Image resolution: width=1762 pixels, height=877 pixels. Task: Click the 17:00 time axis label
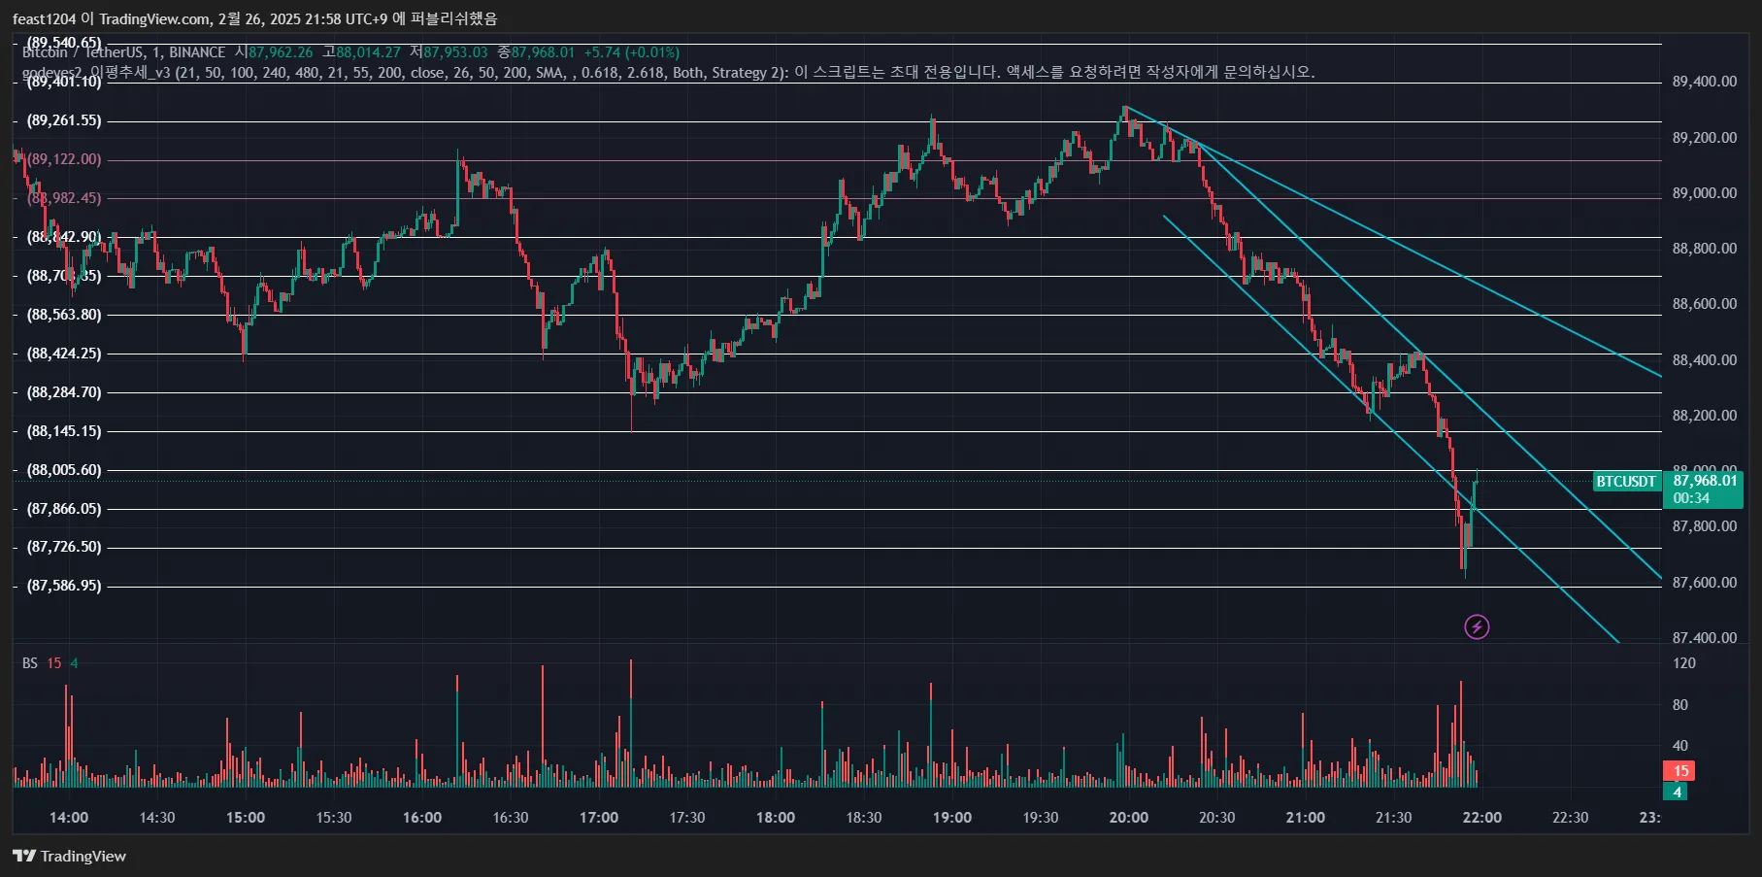[x=599, y=818]
